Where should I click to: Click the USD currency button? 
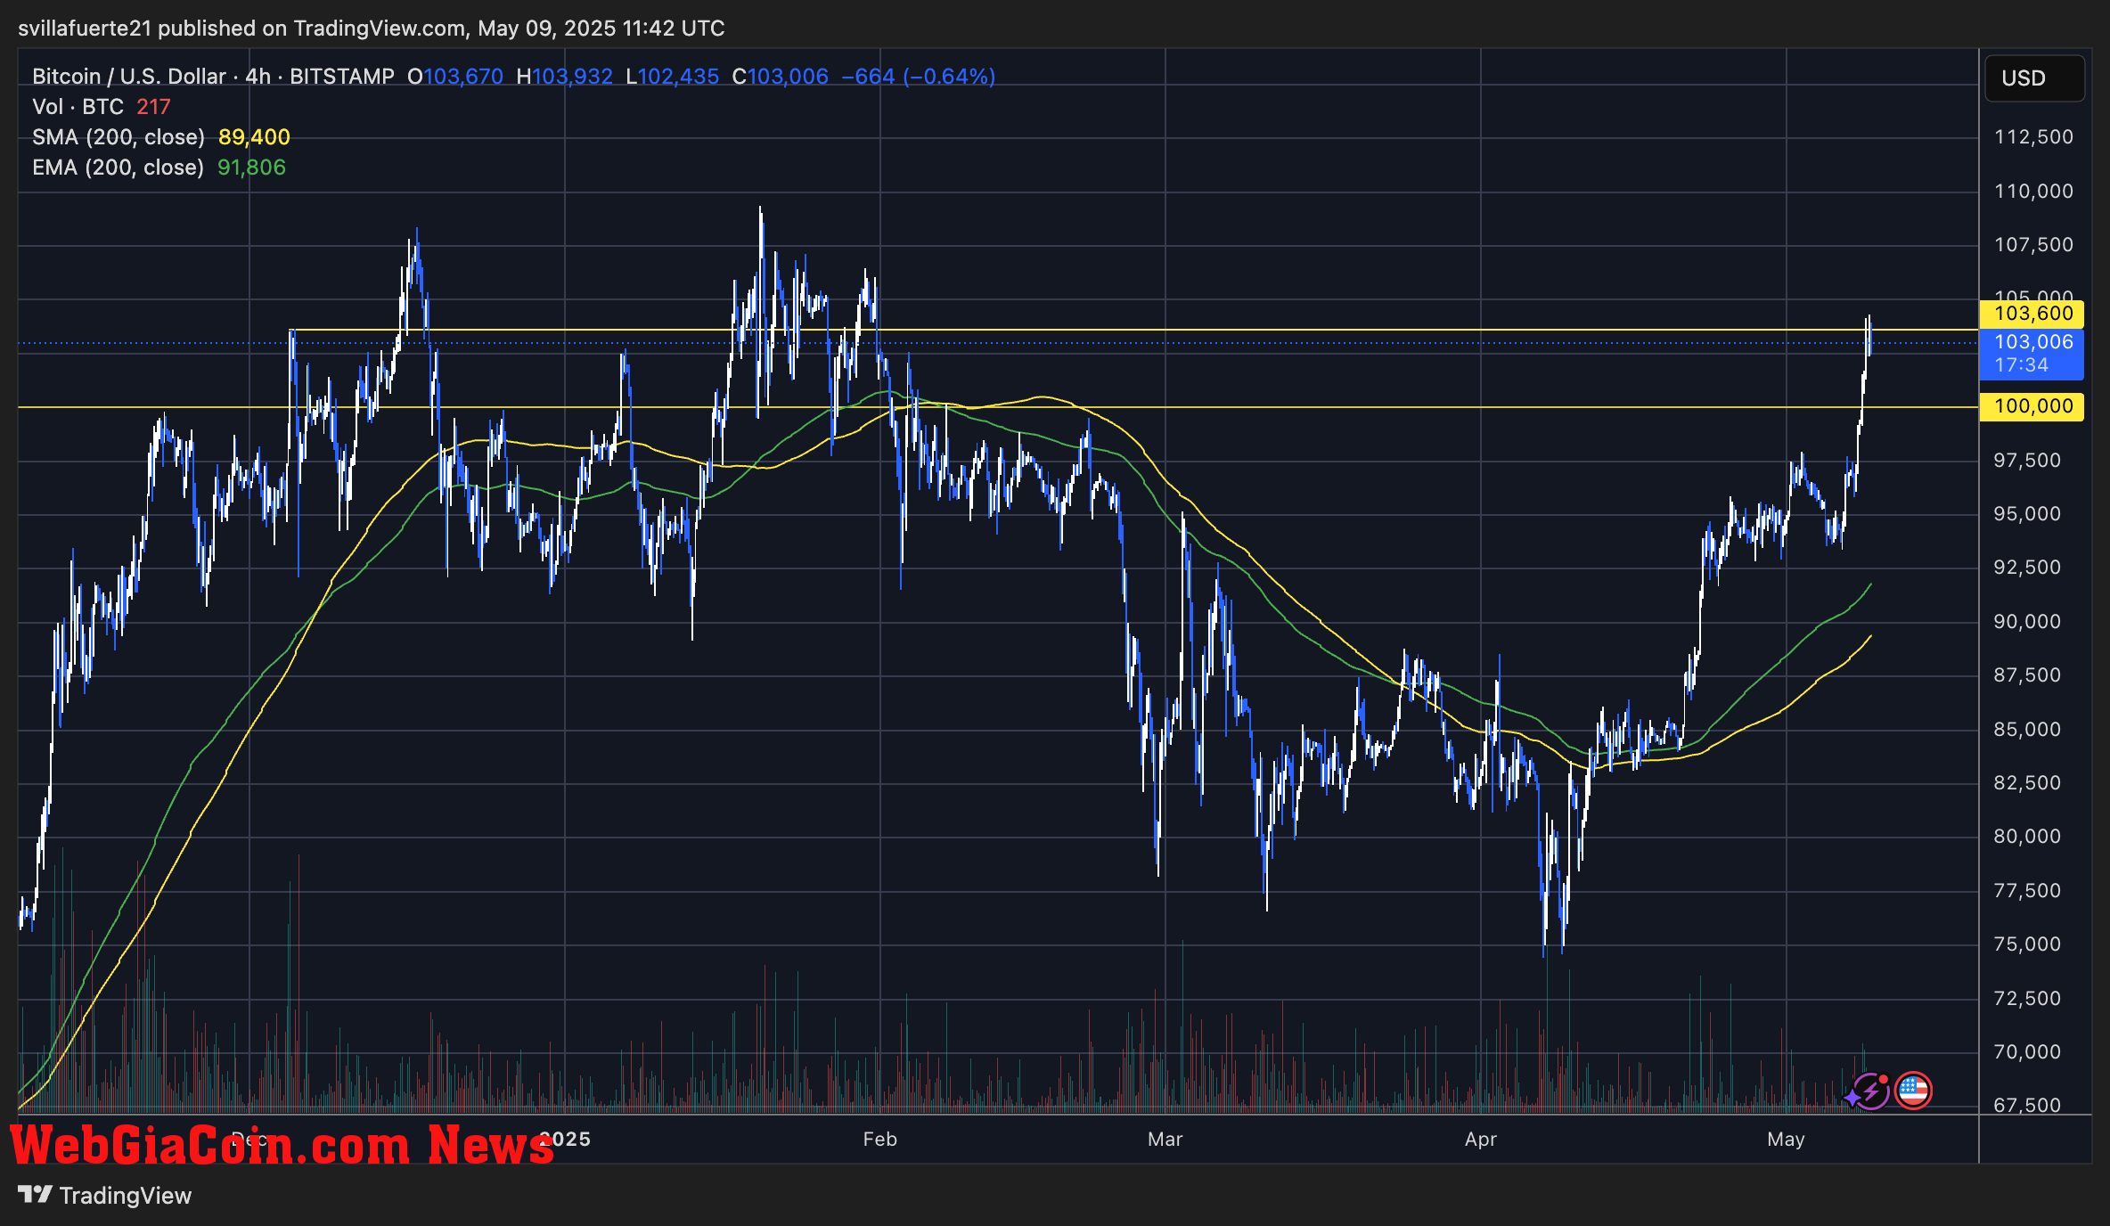point(2035,78)
